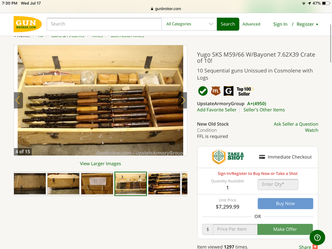Click the green verified checkmark badge
The height and width of the screenshot is (249, 332).
pyautogui.click(x=203, y=91)
